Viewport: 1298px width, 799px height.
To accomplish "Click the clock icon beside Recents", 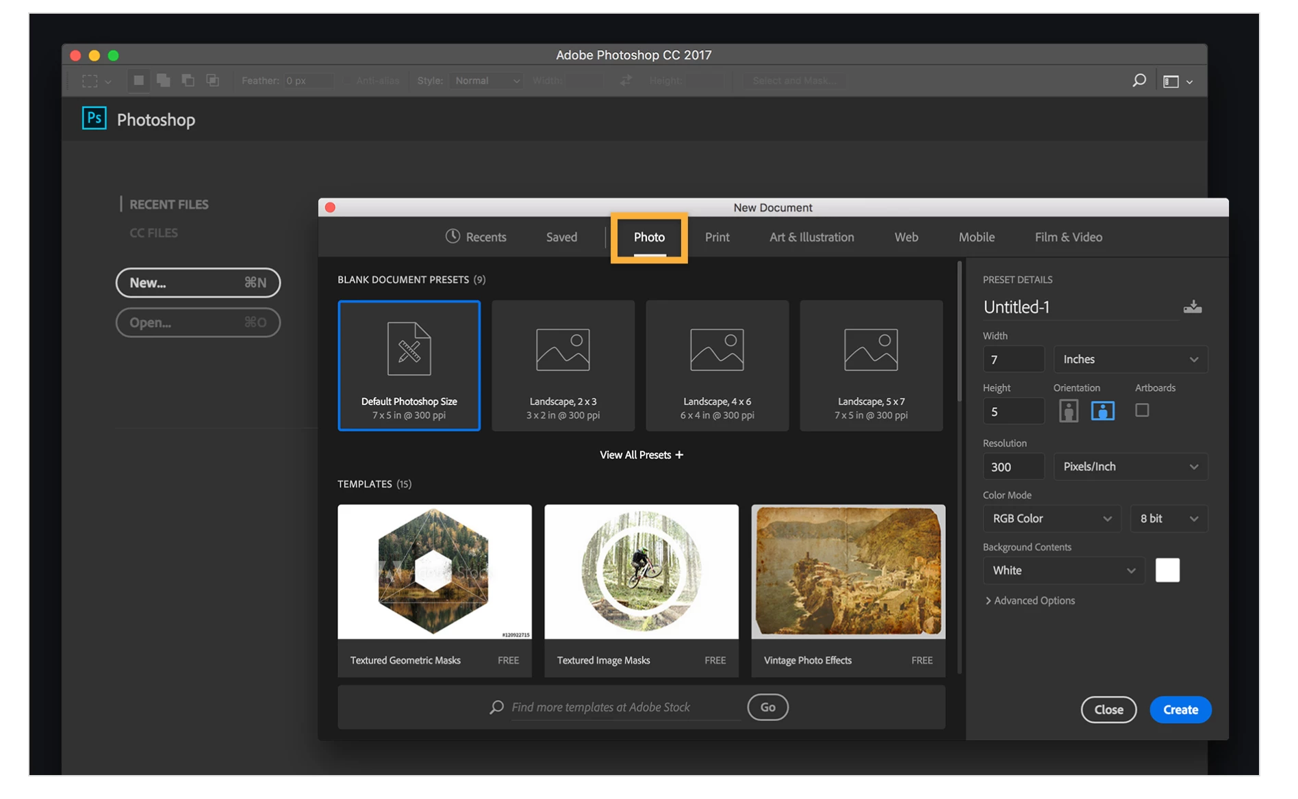I will pyautogui.click(x=453, y=236).
